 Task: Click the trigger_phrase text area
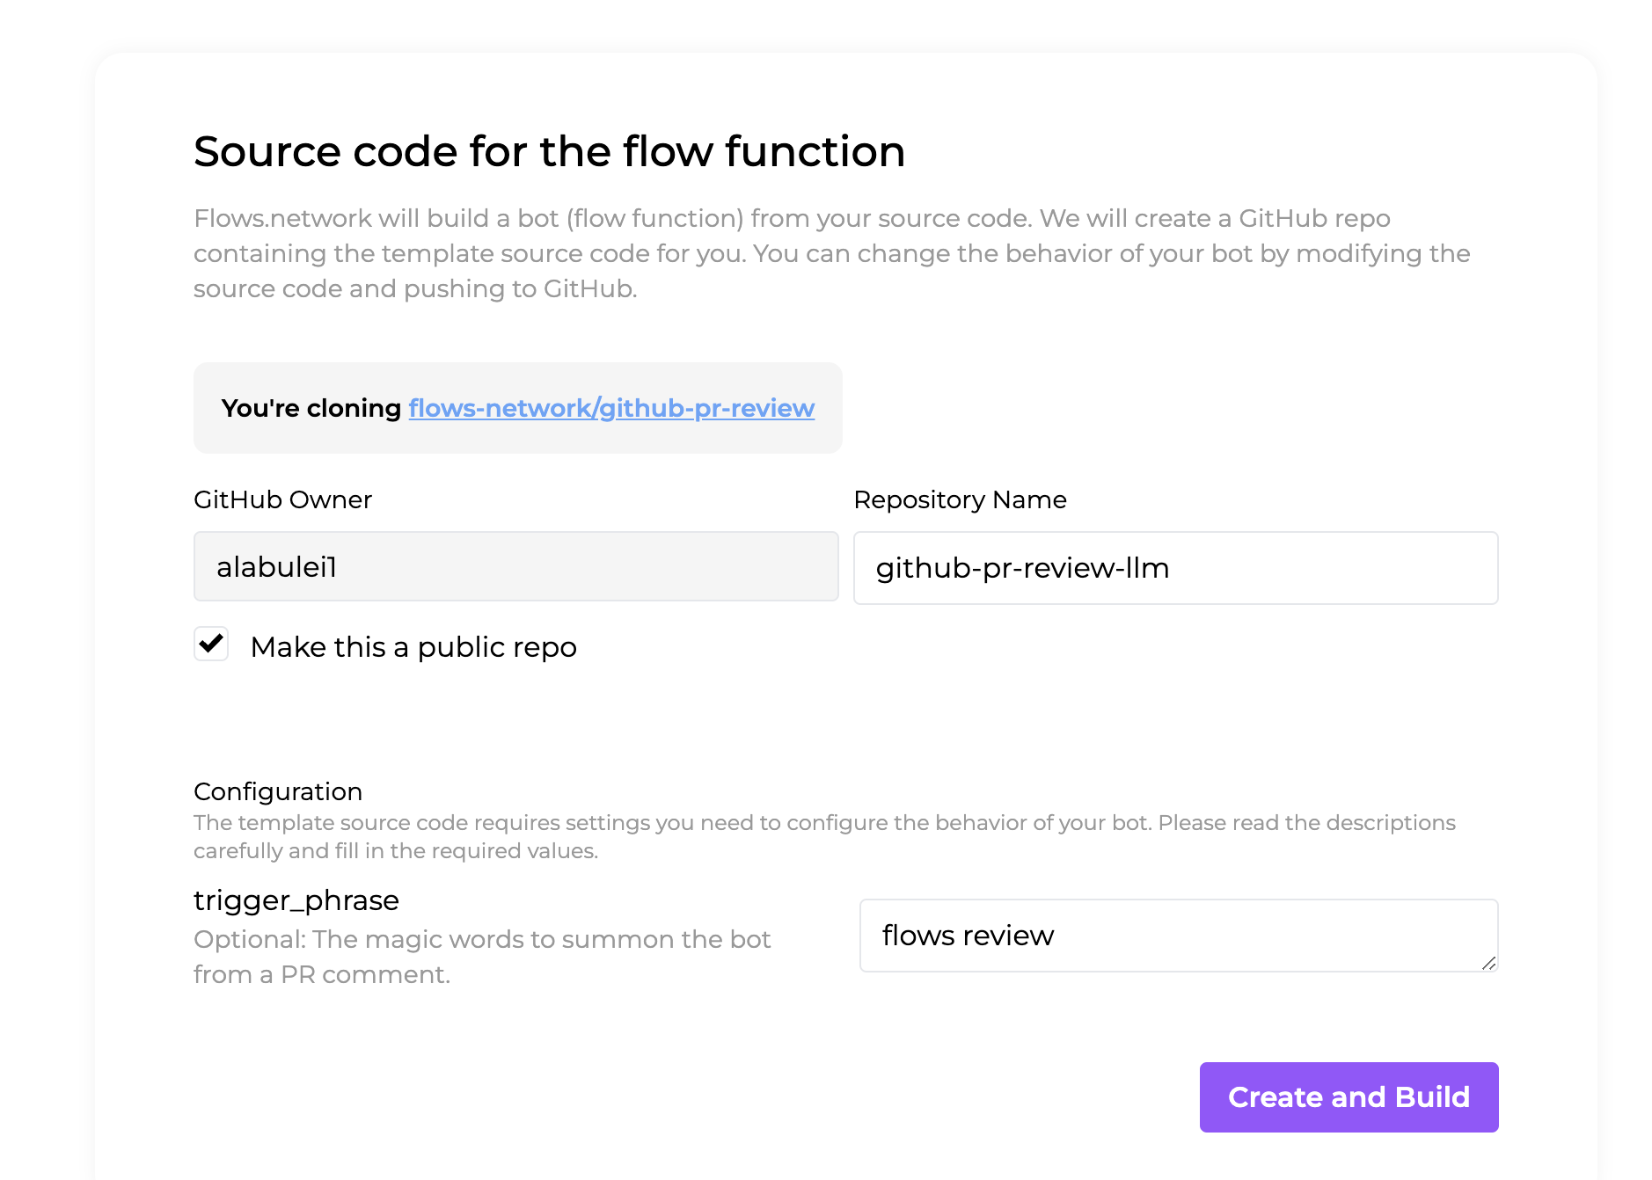pyautogui.click(x=1179, y=936)
